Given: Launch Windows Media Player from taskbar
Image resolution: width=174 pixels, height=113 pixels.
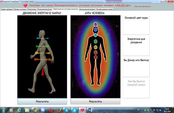Looking at the screenshot, I should click(x=11, y=110).
